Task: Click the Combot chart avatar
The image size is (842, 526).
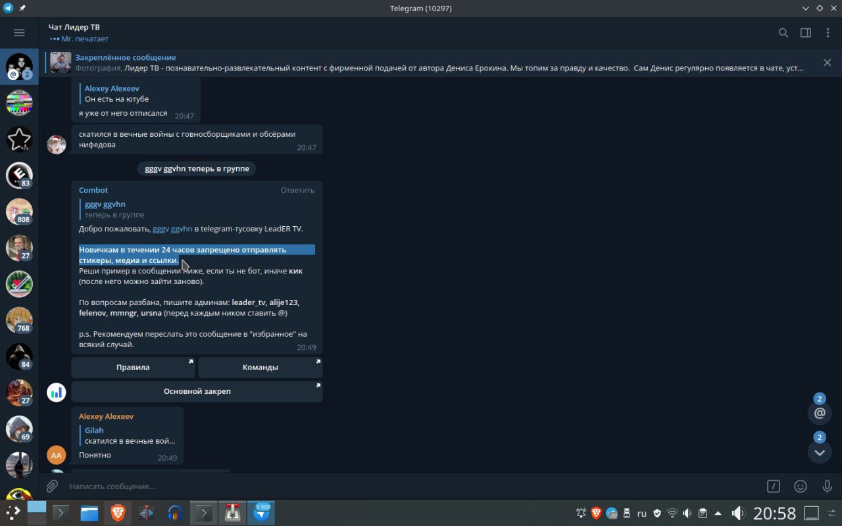Action: click(57, 393)
